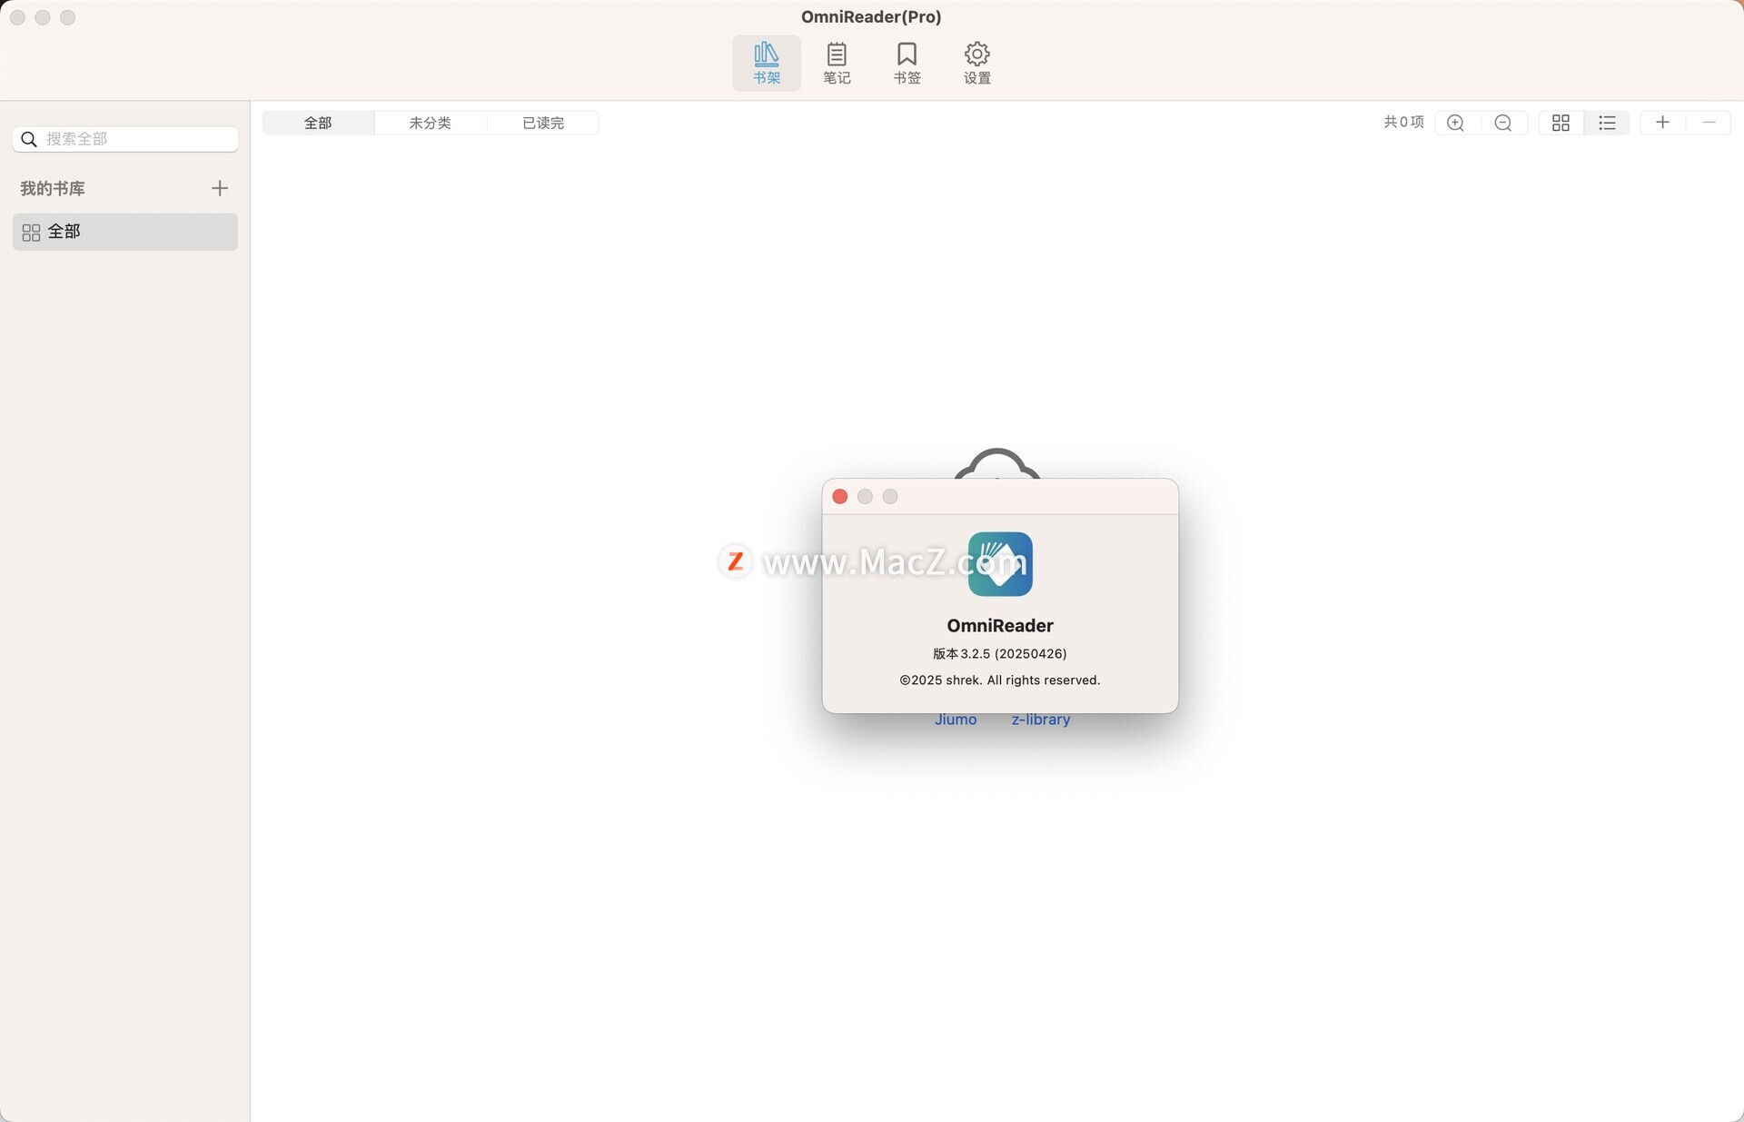Open the 笔记 notes tab
Screen dimensions: 1744x1122
coord(837,63)
